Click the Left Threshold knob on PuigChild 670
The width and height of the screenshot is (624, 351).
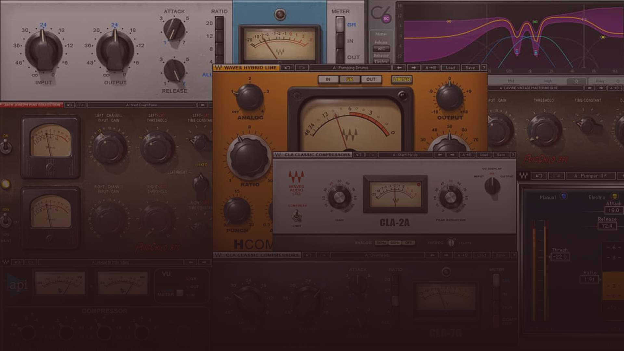point(158,148)
